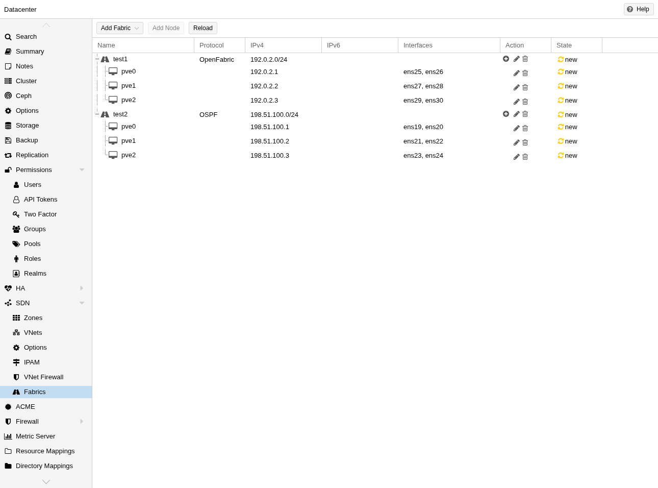Open API Tokens page

coord(46,200)
